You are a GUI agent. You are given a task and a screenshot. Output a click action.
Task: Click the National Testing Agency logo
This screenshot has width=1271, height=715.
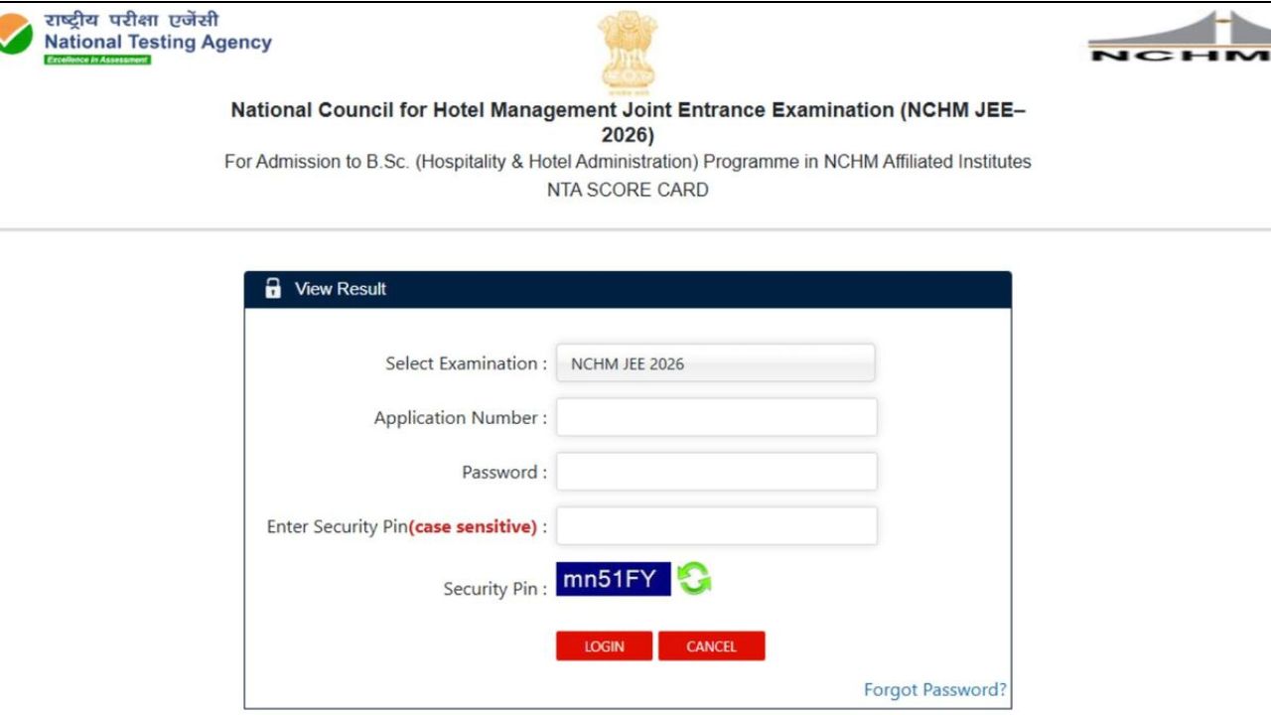[136, 39]
